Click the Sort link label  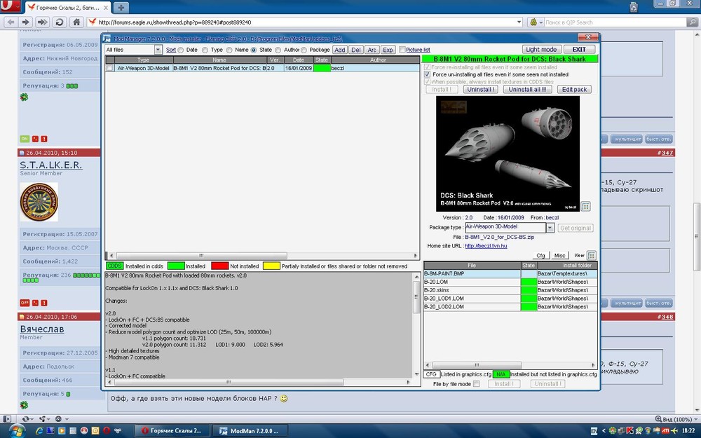171,50
